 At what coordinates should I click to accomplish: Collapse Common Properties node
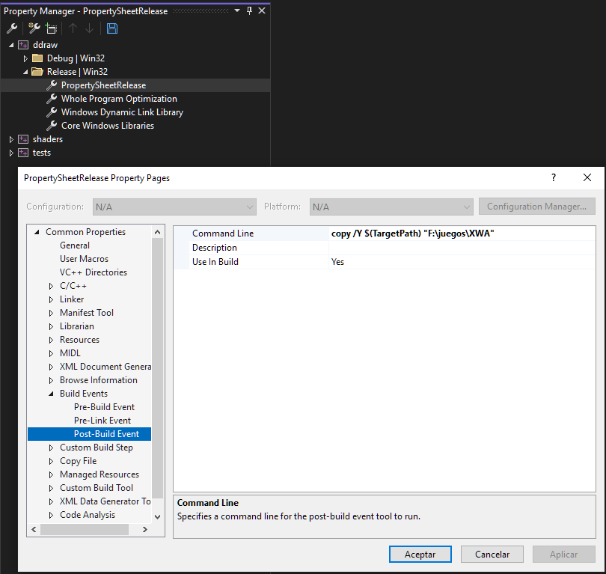pyautogui.click(x=37, y=232)
